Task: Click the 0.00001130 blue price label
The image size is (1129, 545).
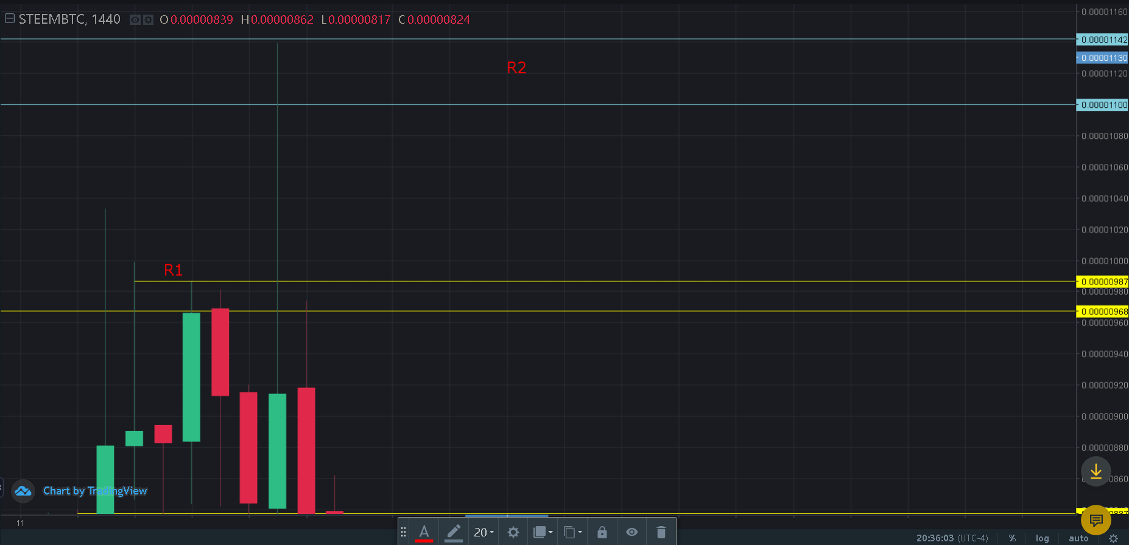Action: (x=1103, y=58)
